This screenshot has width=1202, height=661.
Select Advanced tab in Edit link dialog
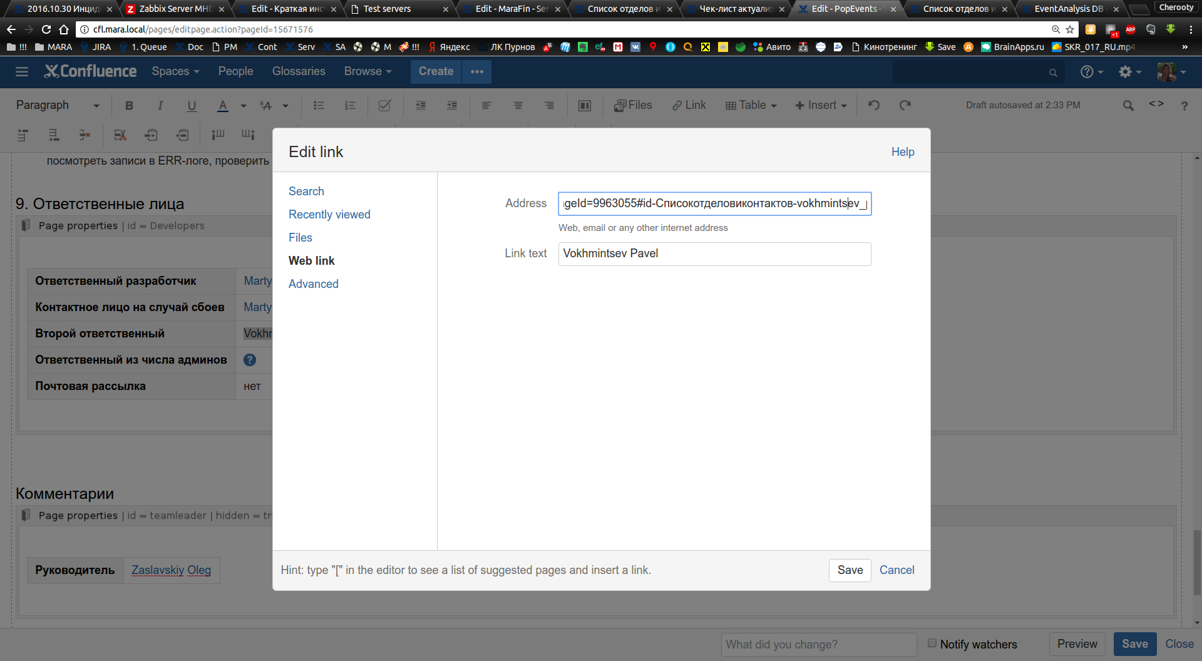[x=314, y=284]
